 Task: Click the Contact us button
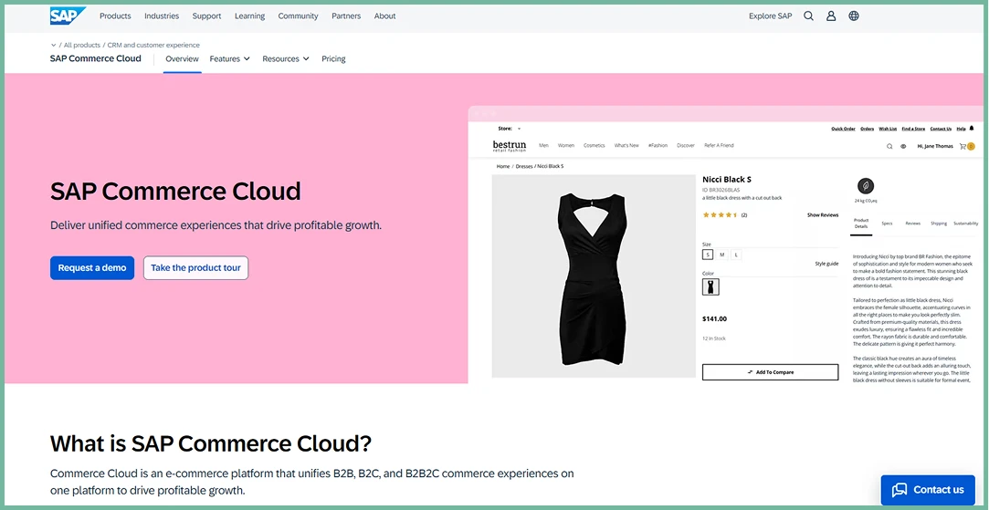tap(928, 490)
